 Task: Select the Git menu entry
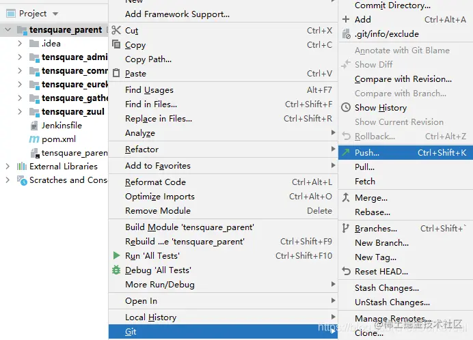[x=223, y=332]
